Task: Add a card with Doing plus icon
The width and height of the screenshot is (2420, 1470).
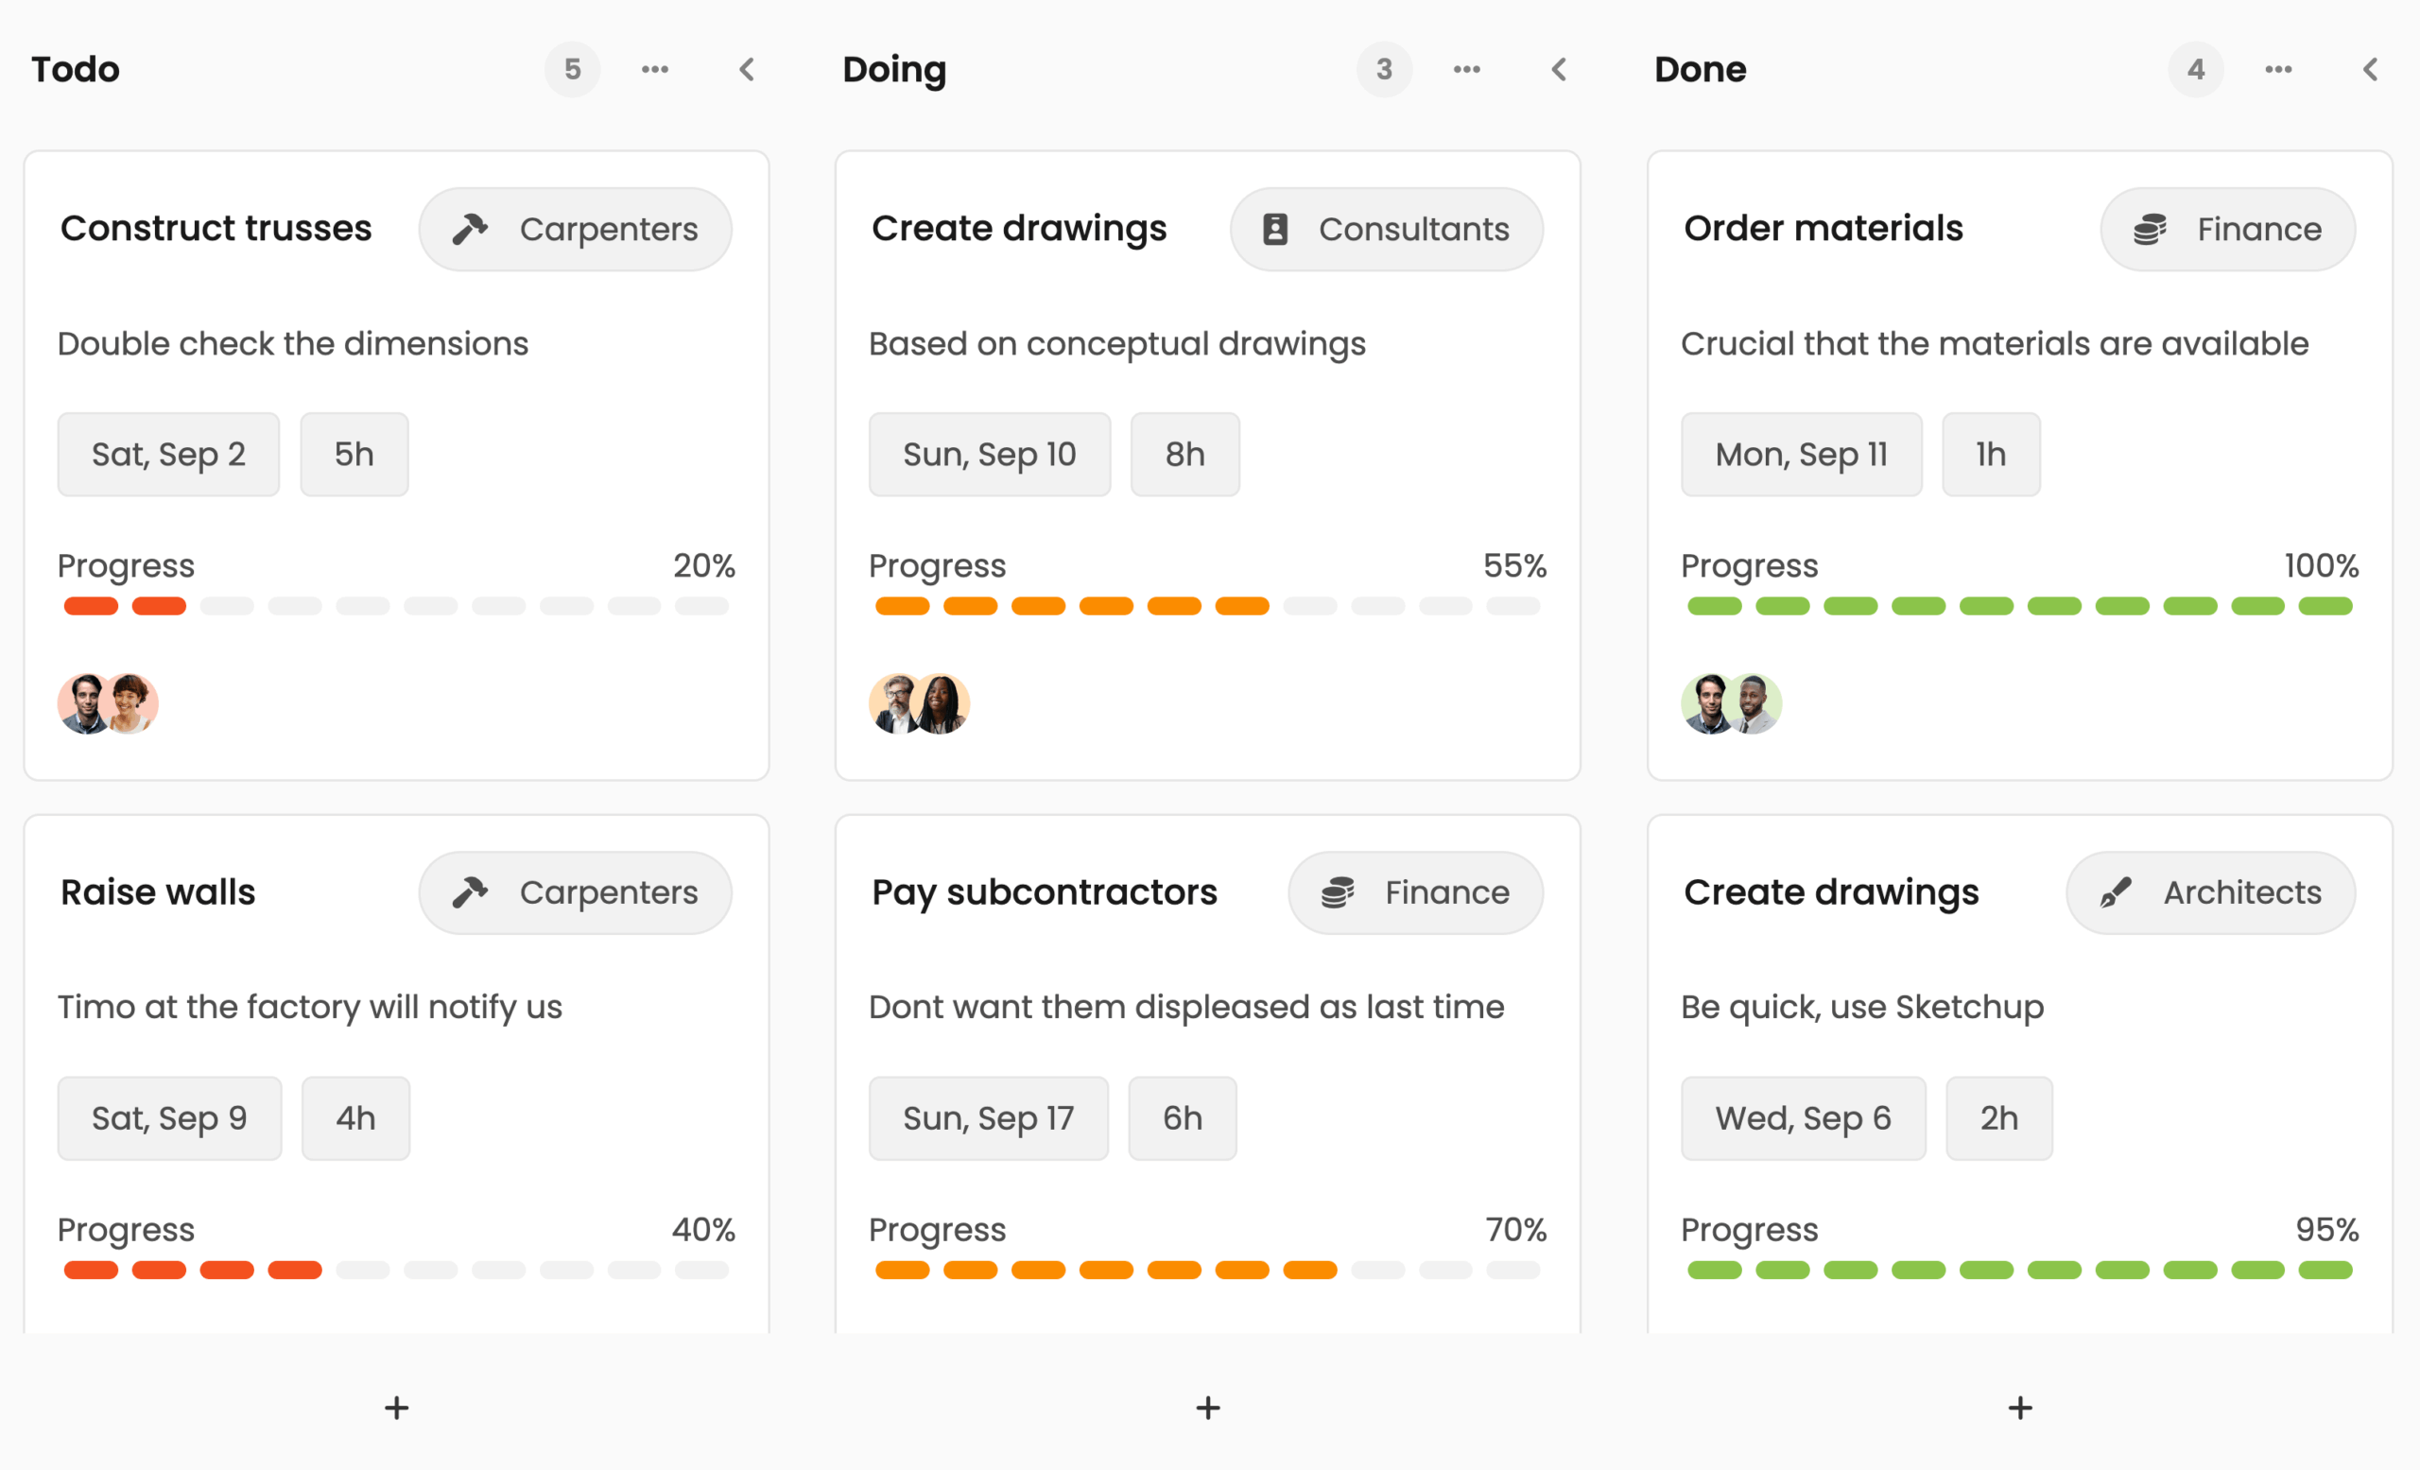Action: 1208,1408
